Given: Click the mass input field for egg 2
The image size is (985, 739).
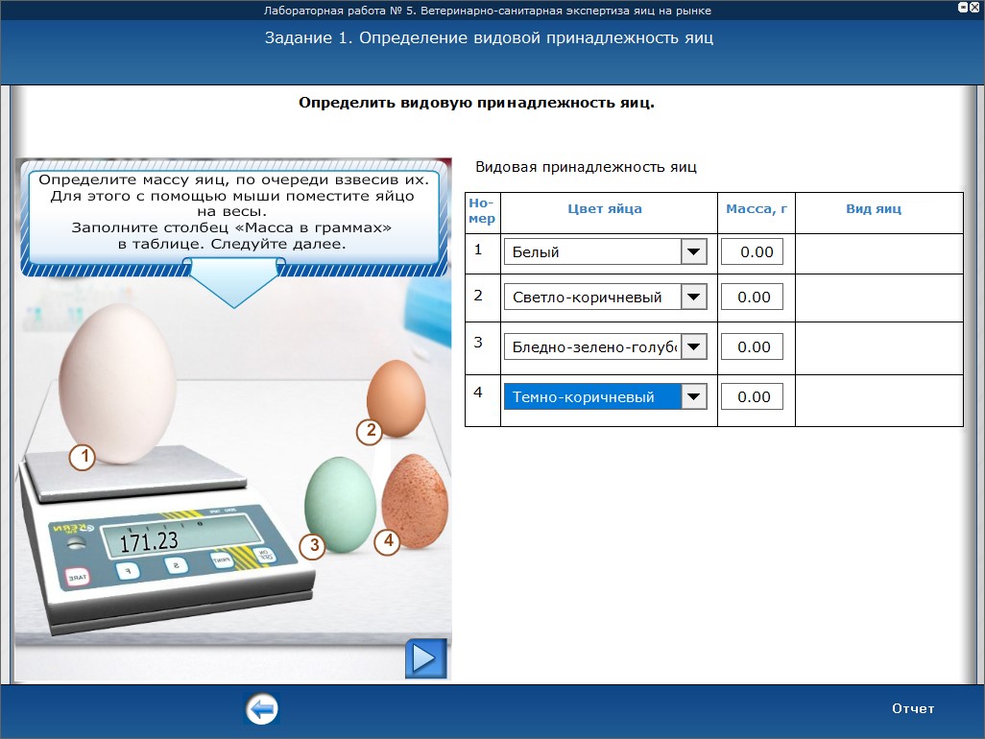Looking at the screenshot, I should 752,298.
